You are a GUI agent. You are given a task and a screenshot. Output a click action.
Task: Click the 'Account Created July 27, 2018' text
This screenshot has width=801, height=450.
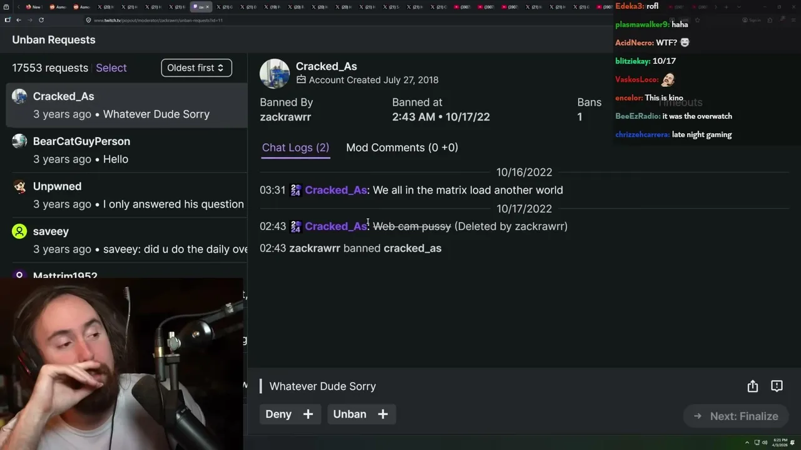(x=374, y=80)
